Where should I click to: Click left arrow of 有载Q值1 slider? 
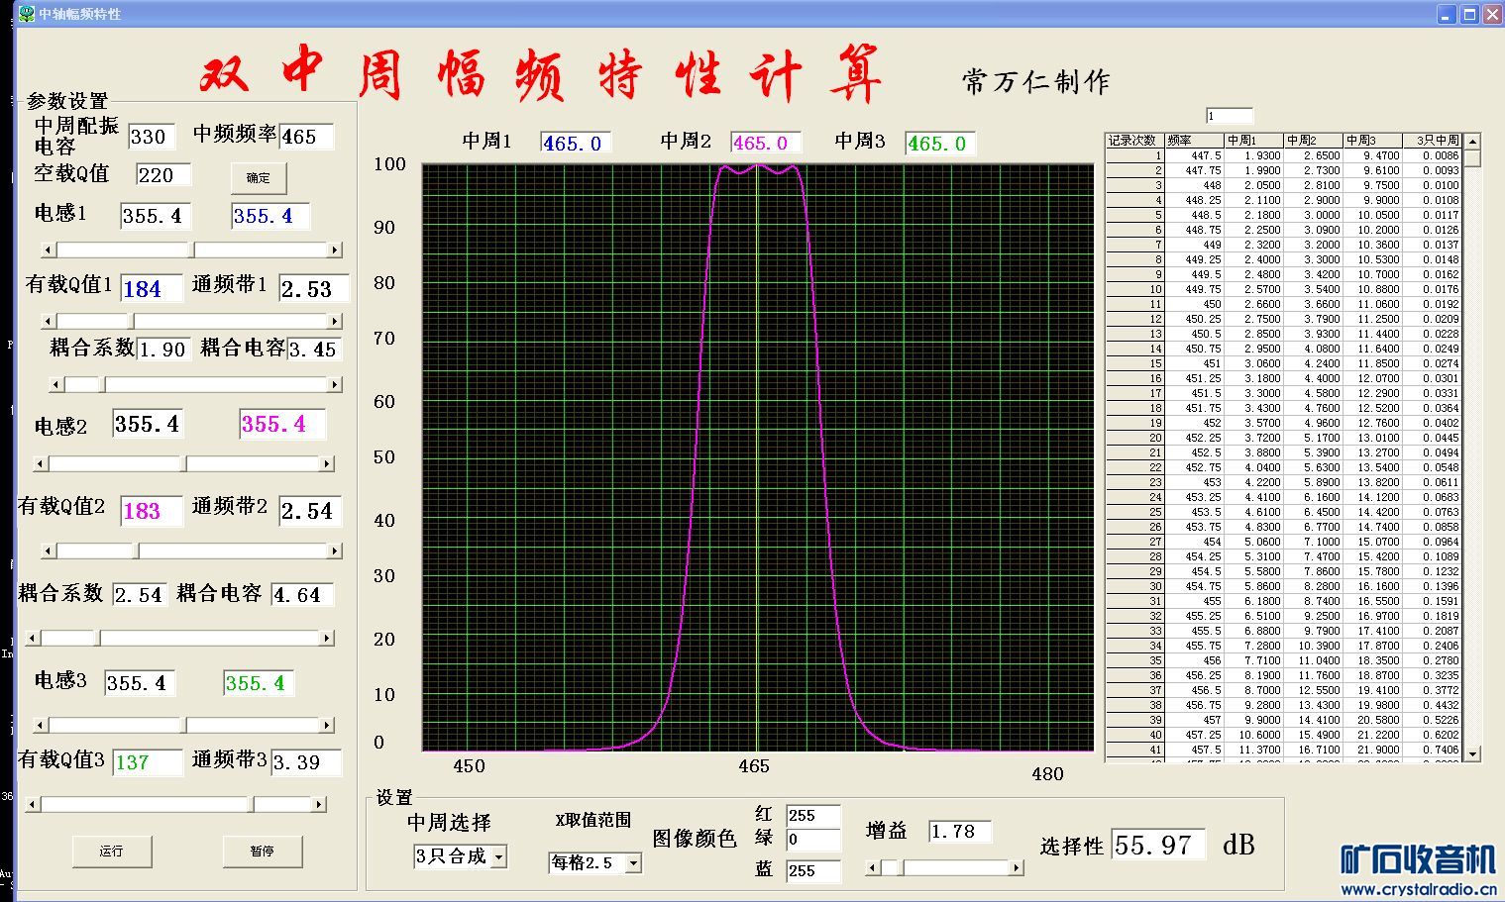tap(49, 321)
